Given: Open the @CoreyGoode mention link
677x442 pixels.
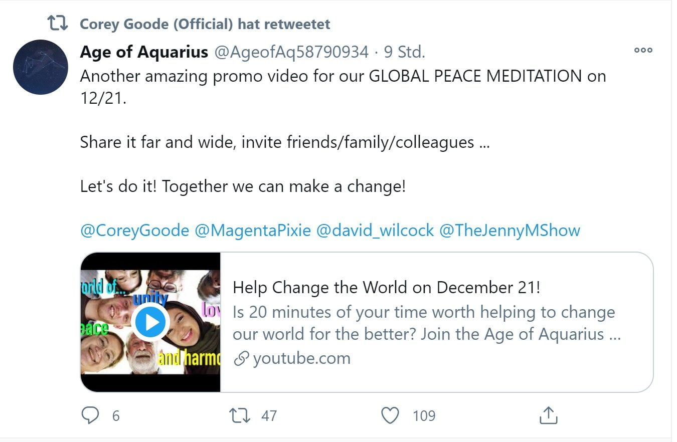Looking at the screenshot, I should [x=134, y=230].
